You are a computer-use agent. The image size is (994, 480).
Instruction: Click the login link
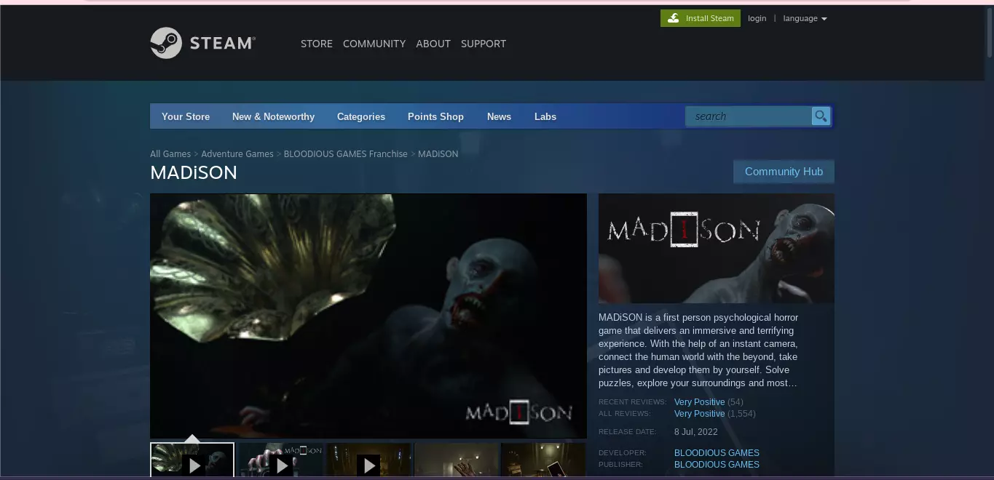pos(757,18)
